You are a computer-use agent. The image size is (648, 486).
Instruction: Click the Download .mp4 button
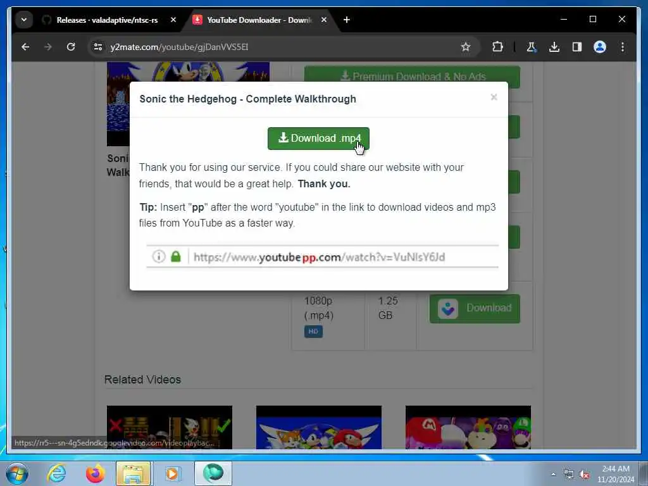coord(318,139)
